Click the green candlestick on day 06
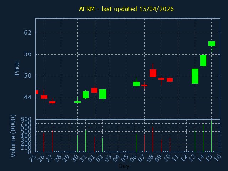Viewport: 228px width, 171px height. 136,84
